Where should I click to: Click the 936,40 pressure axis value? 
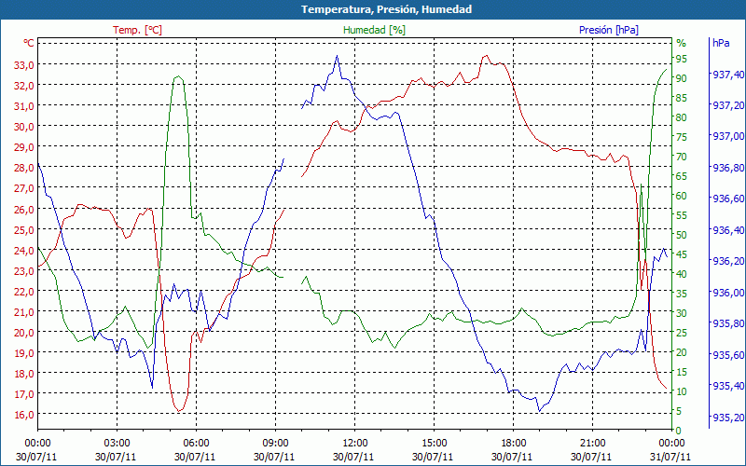click(728, 230)
